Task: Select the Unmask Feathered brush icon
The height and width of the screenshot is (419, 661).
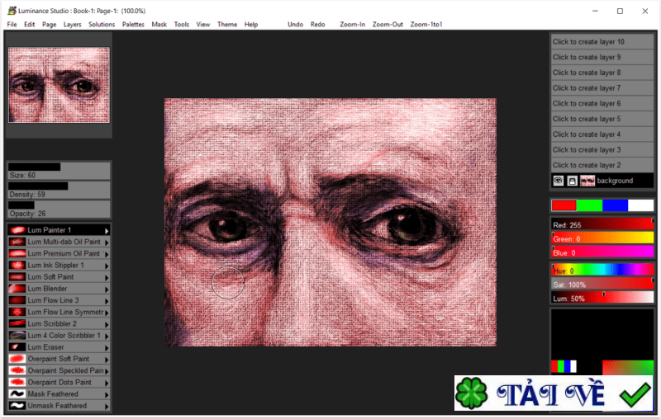Action: (x=17, y=406)
